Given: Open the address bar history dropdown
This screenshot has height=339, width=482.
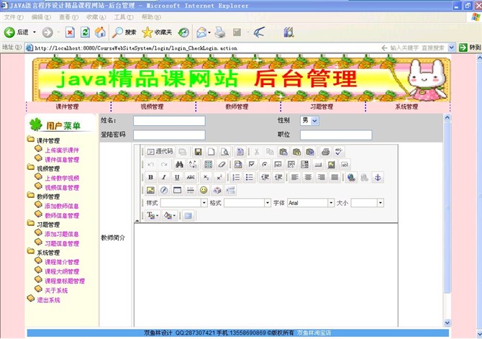Looking at the screenshot, I should coord(451,48).
